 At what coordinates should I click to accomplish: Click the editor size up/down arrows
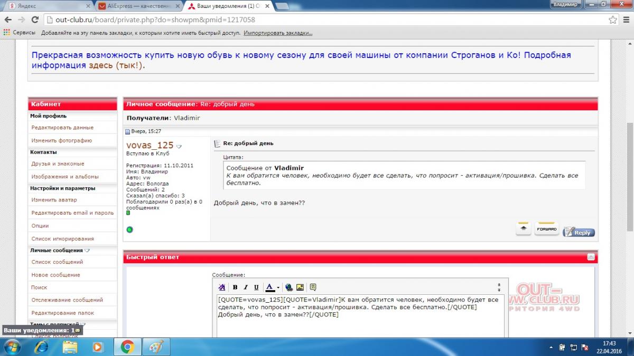(499, 287)
